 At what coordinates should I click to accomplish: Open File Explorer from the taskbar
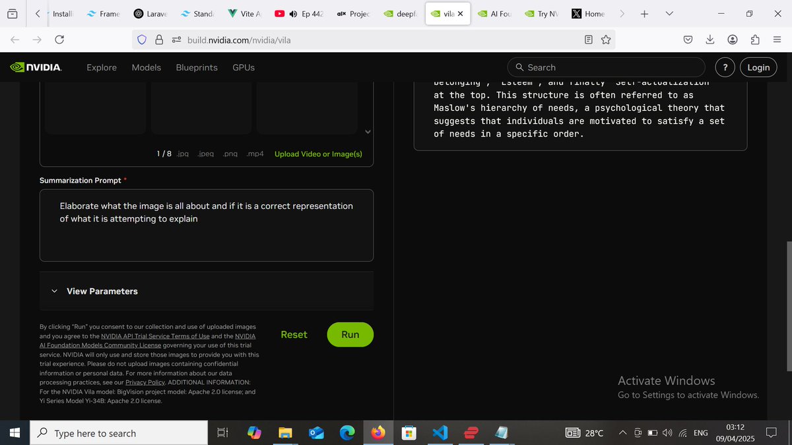[285, 433]
